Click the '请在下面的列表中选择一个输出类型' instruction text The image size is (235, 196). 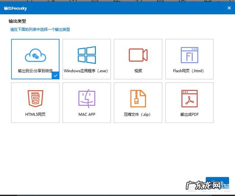pyautogui.click(x=40, y=29)
